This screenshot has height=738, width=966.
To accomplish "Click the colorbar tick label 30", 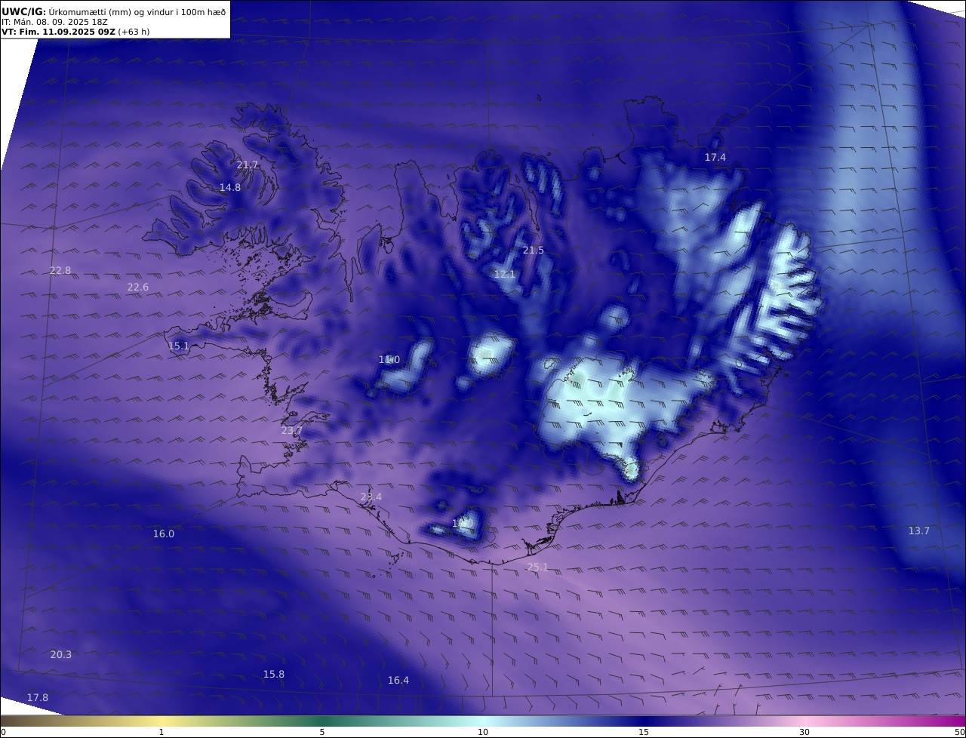I will [x=804, y=732].
